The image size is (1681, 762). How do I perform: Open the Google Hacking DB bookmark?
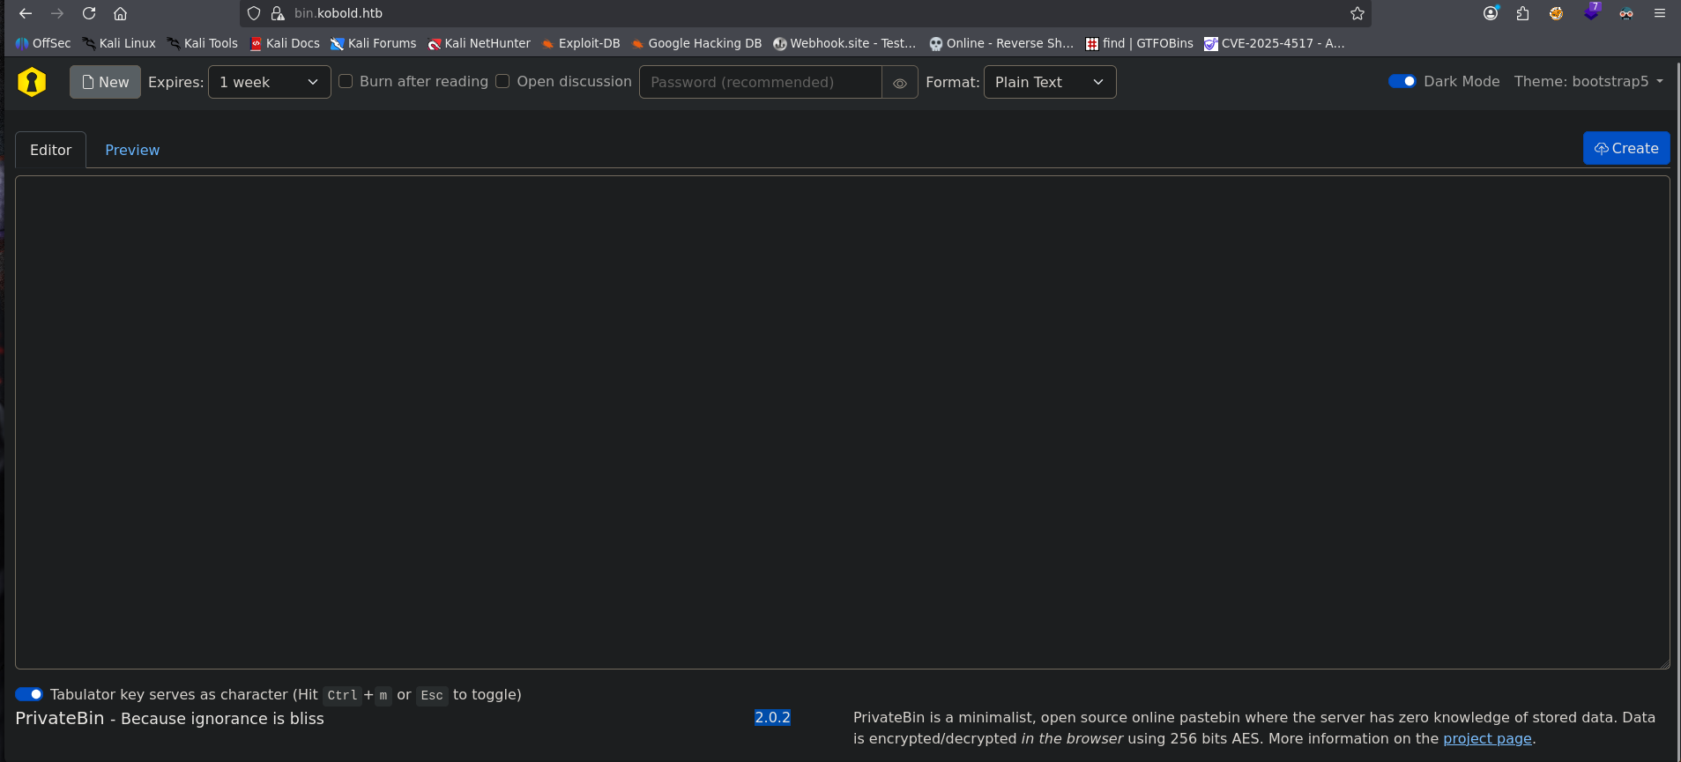(x=696, y=43)
